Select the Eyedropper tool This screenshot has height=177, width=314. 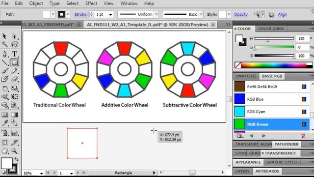tap(4, 122)
